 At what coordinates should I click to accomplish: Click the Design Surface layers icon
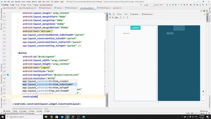click(110, 14)
